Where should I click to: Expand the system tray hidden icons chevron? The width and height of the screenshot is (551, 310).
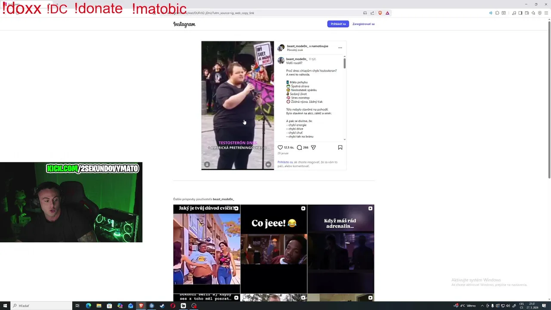(482, 306)
